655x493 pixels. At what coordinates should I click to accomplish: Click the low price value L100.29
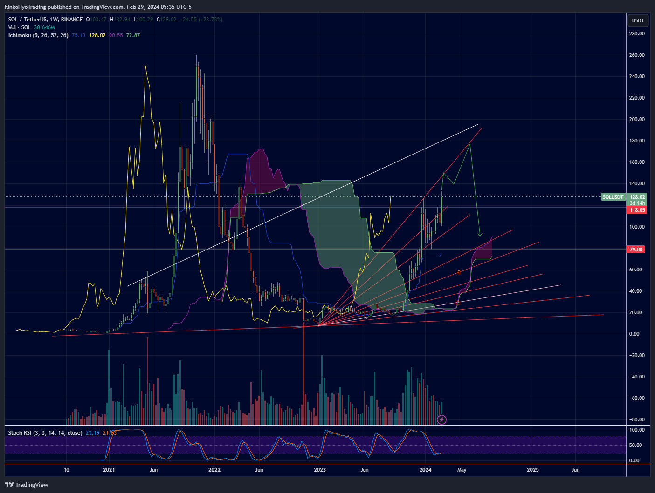click(x=143, y=20)
